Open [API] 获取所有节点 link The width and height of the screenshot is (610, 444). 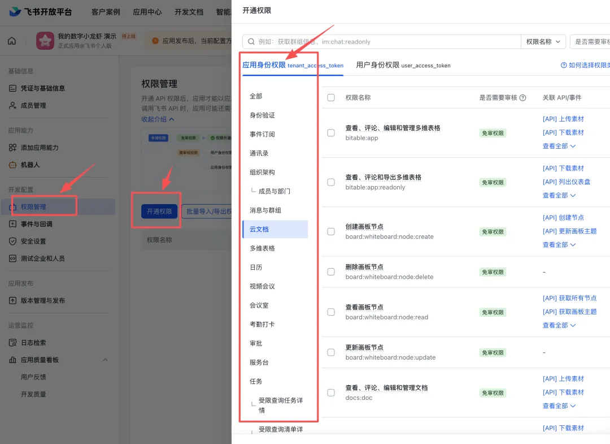click(569, 298)
